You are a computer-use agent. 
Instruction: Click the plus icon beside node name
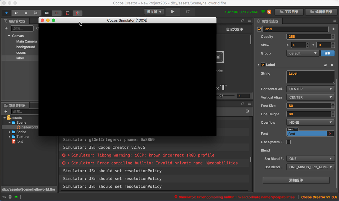(333, 29)
